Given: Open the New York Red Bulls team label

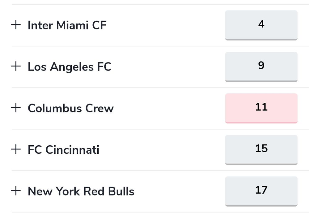Looking at the screenshot, I should coord(81,191).
